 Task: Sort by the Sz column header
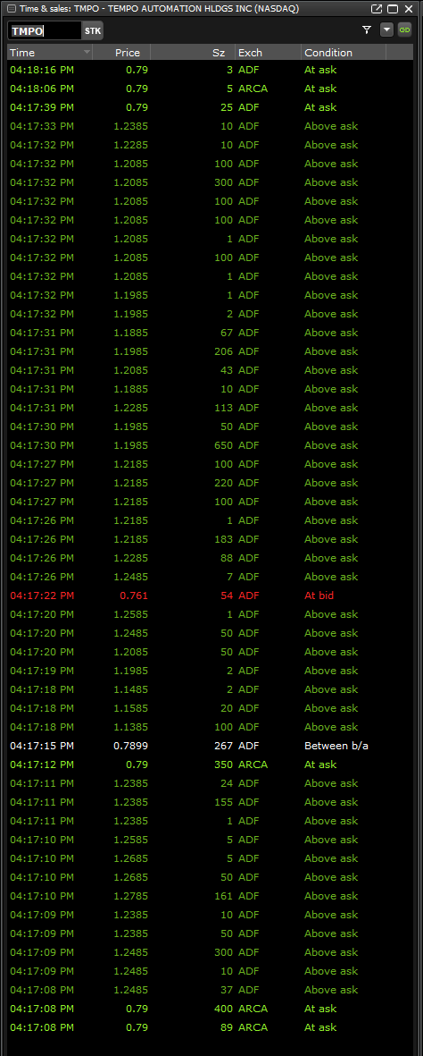193,53
